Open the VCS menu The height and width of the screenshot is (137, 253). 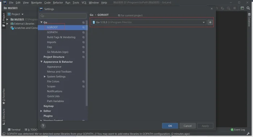[84, 3]
